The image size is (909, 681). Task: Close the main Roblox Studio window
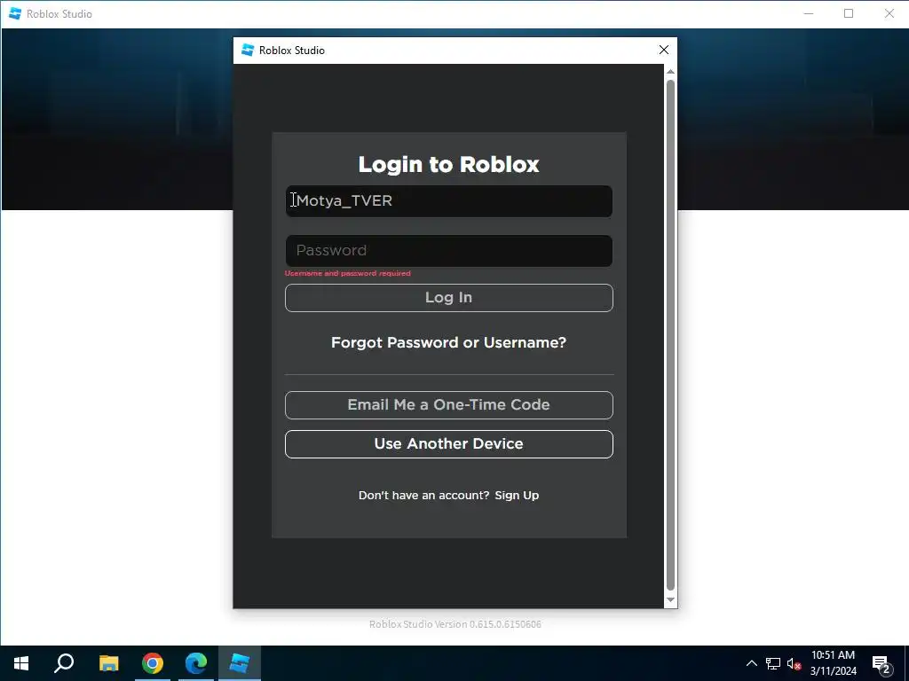(889, 13)
